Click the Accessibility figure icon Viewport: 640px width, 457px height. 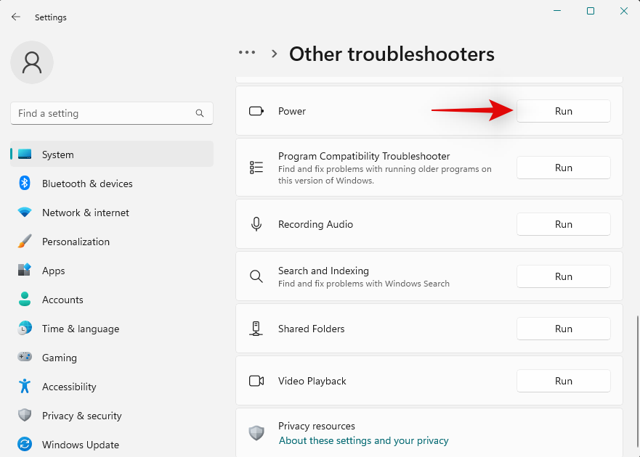point(25,386)
